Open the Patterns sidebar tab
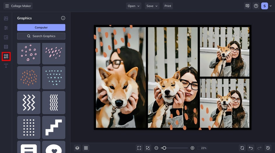 [x=6, y=47]
